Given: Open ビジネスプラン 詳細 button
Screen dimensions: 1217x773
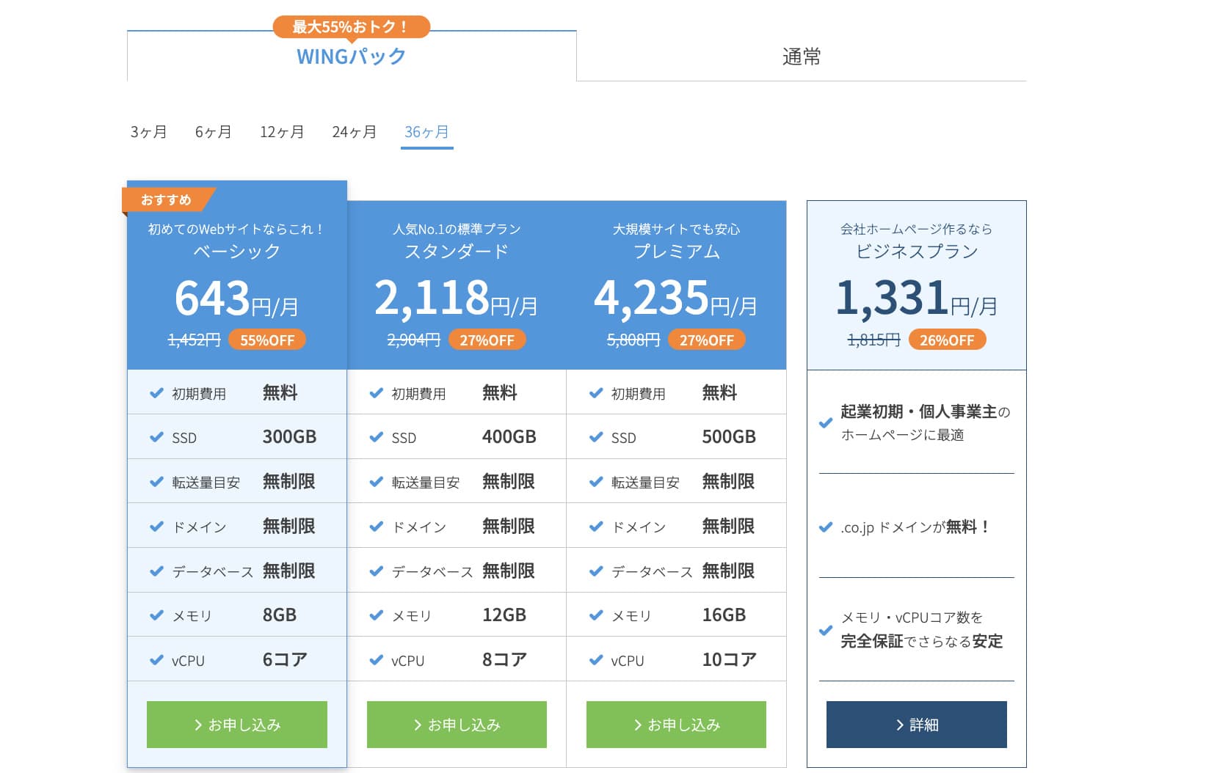Looking at the screenshot, I should (917, 725).
